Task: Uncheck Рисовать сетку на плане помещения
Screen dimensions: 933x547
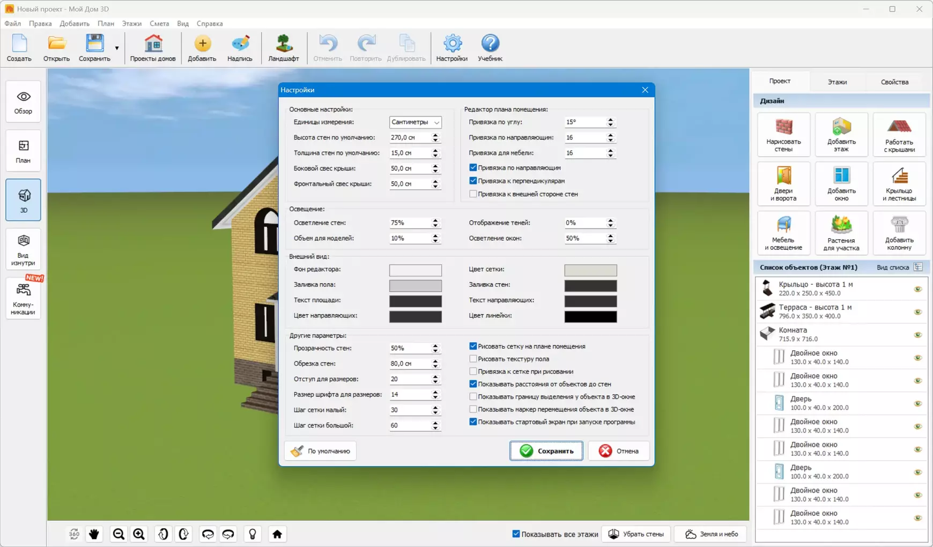Action: [x=473, y=346]
